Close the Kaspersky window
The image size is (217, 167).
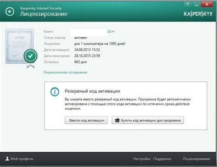[x=207, y=4]
